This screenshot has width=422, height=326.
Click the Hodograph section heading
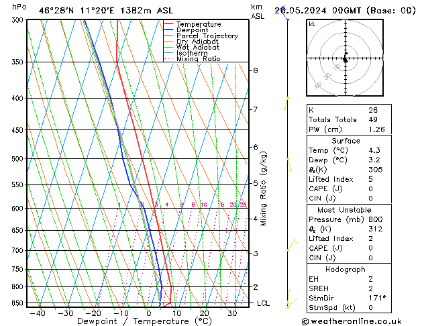pos(346,270)
